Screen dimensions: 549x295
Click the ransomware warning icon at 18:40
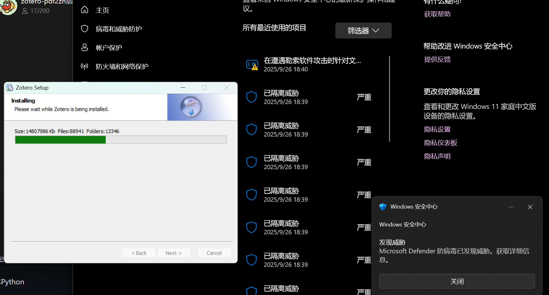tap(252, 65)
